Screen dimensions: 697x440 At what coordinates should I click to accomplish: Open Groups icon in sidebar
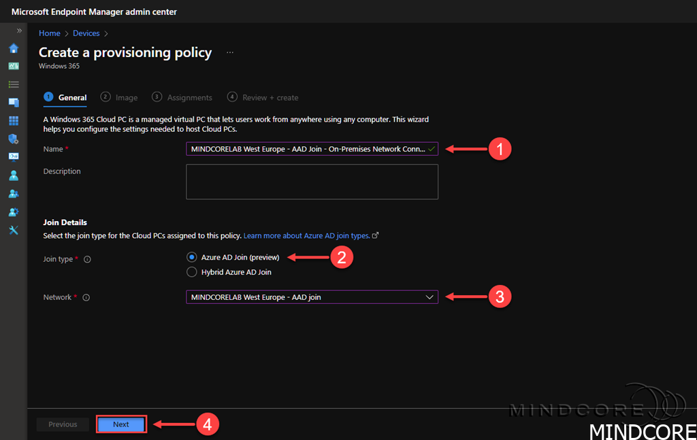point(13,194)
